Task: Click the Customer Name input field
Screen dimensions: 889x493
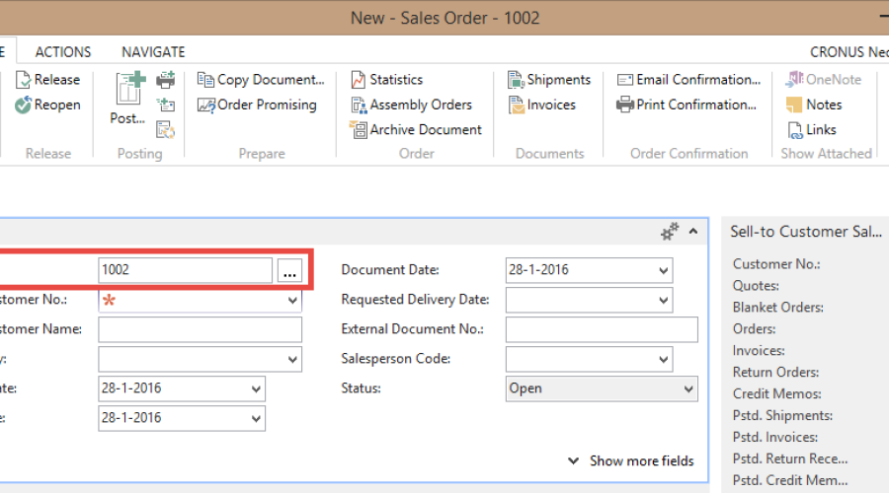Action: tap(201, 329)
